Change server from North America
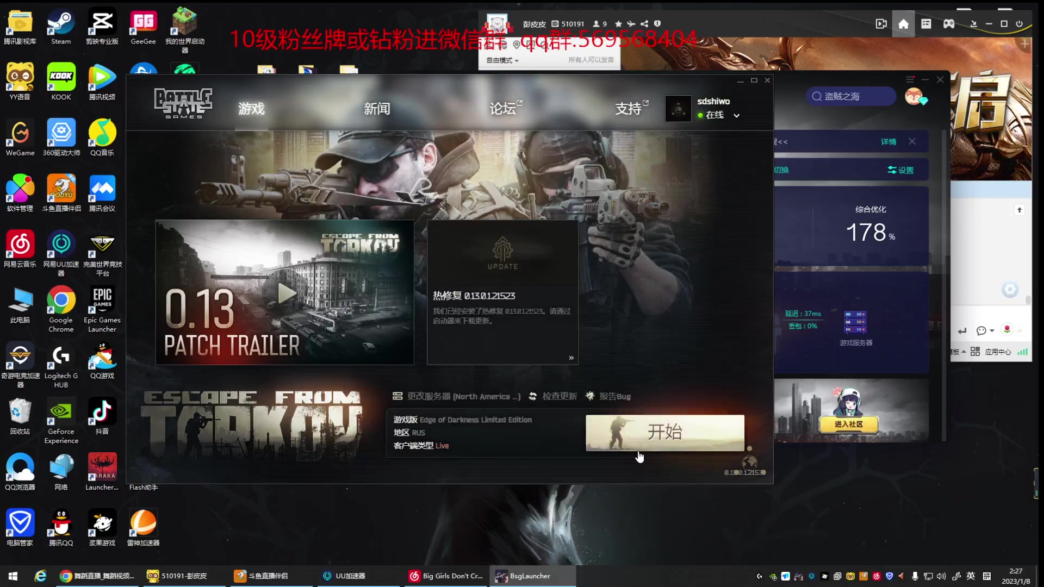This screenshot has width=1044, height=587. click(x=457, y=397)
